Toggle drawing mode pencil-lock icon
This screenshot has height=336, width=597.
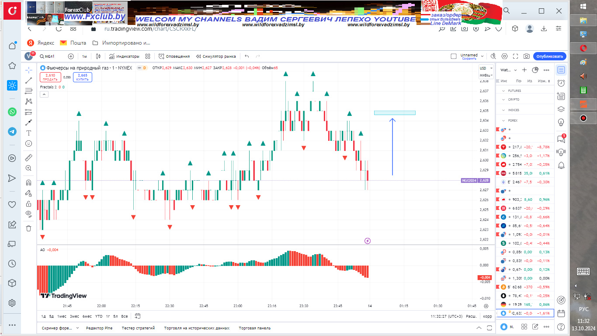tap(28, 193)
